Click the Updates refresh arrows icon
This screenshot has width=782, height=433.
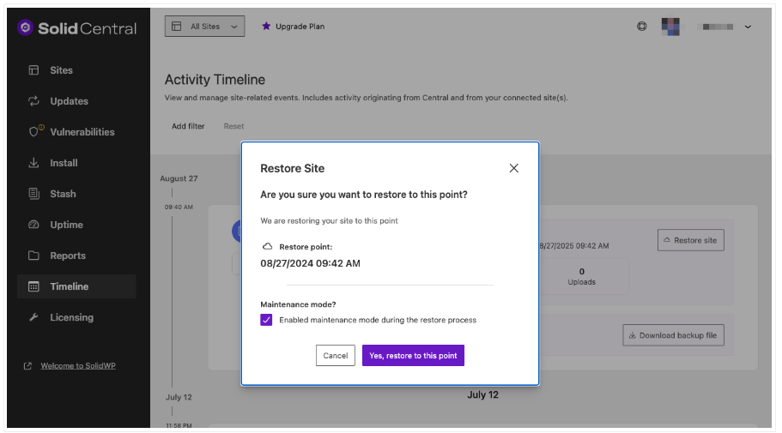point(33,101)
